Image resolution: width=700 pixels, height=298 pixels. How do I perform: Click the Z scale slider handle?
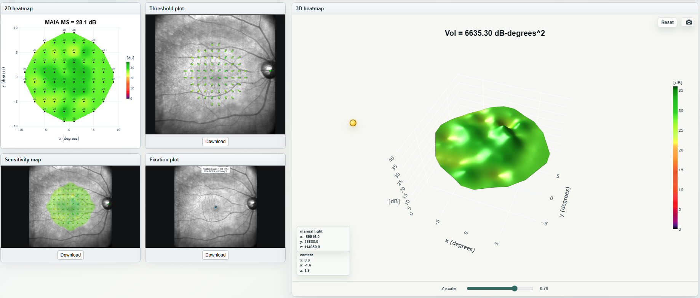pos(515,288)
